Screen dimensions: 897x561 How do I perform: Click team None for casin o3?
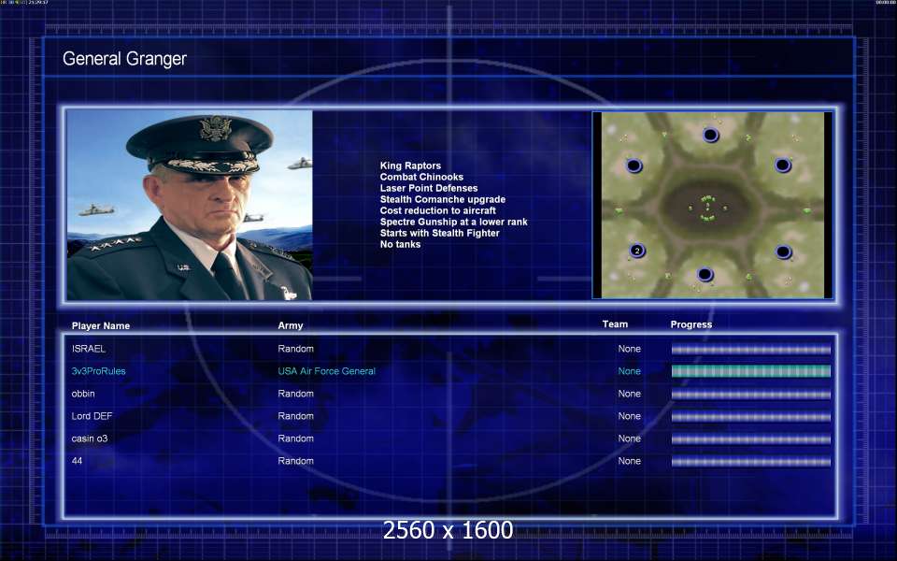(629, 439)
